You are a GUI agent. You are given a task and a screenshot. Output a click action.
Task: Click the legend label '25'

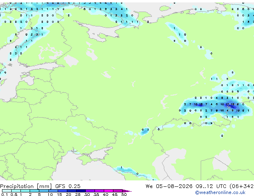click(78, 194)
